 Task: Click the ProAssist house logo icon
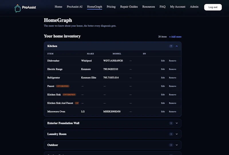17,8
